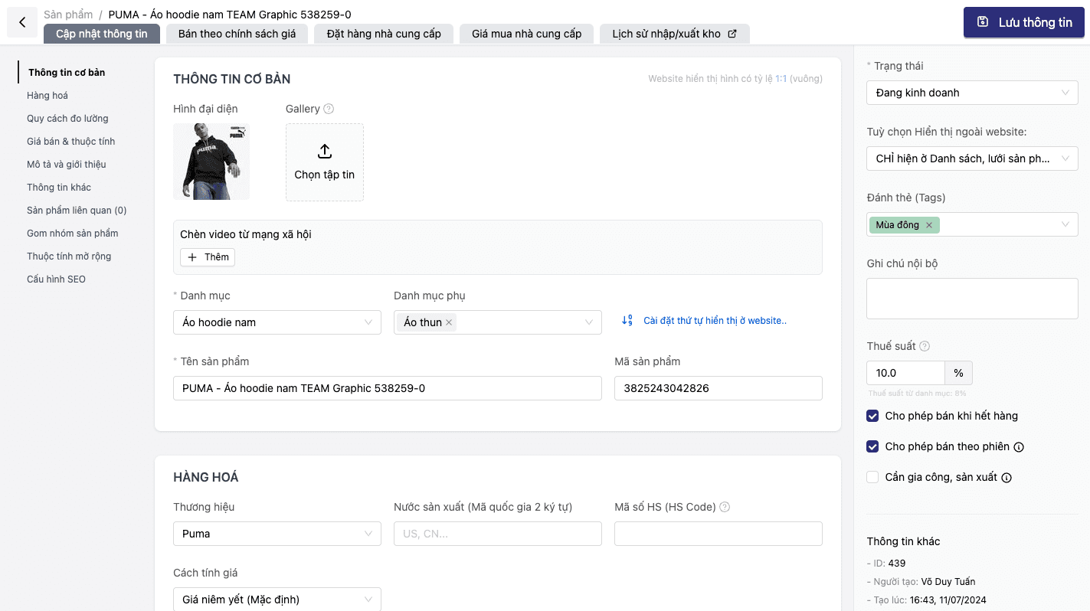
Task: Toggle Cho phép bán khi hết hàng checkbox
Action: point(872,416)
